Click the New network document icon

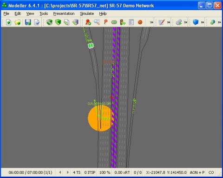(x=9, y=22)
